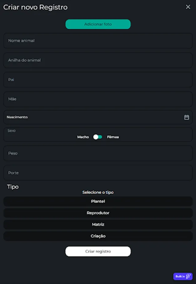The image size is (196, 284).
Task: Enter the Peso input field
Action: 98,153
